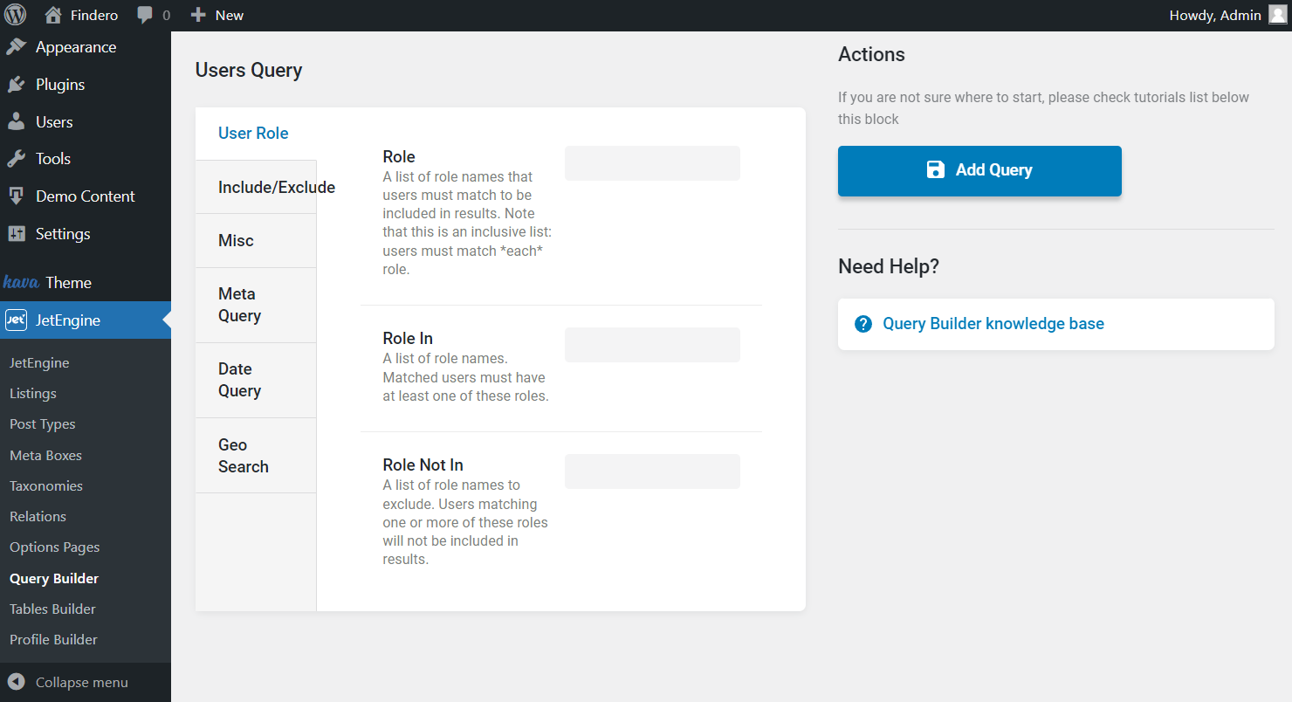
Task: Open the Findero home icon
Action: tap(53, 15)
